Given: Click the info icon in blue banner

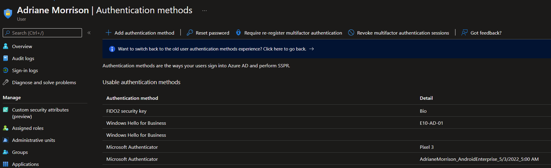Looking at the screenshot, I should pos(112,49).
